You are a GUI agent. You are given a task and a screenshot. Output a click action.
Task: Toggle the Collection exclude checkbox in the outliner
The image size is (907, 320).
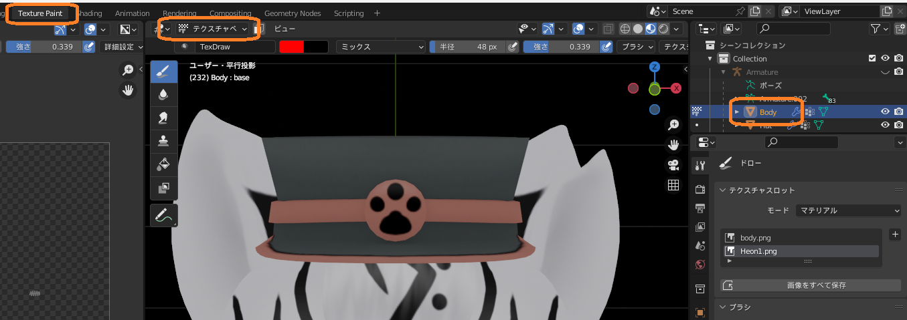point(872,59)
